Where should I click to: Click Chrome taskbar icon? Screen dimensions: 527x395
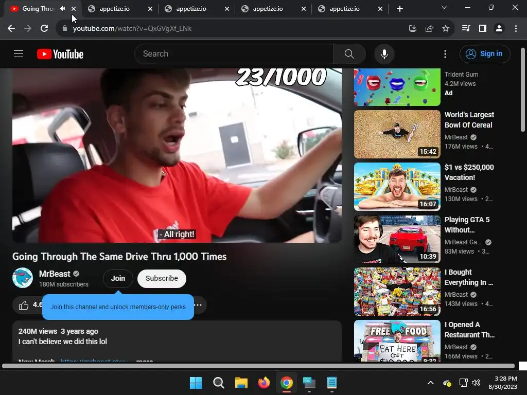[x=286, y=383]
